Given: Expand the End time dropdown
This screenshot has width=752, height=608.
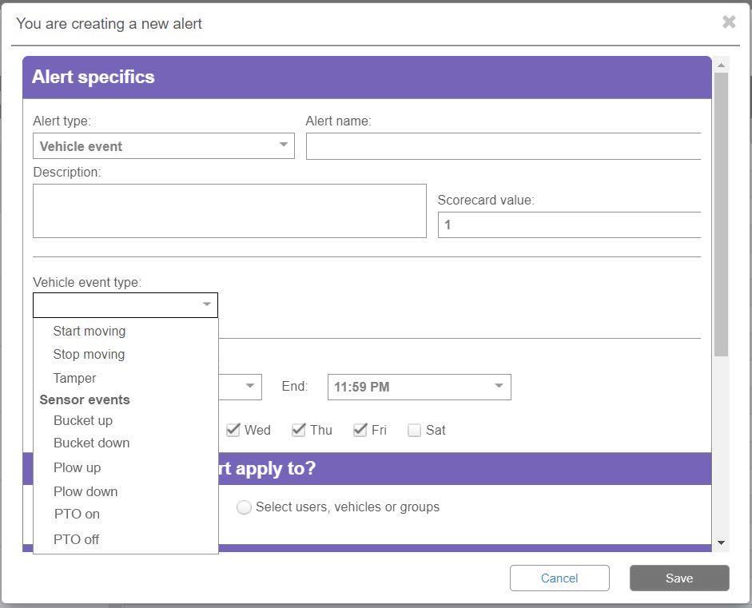Looking at the screenshot, I should point(419,387).
